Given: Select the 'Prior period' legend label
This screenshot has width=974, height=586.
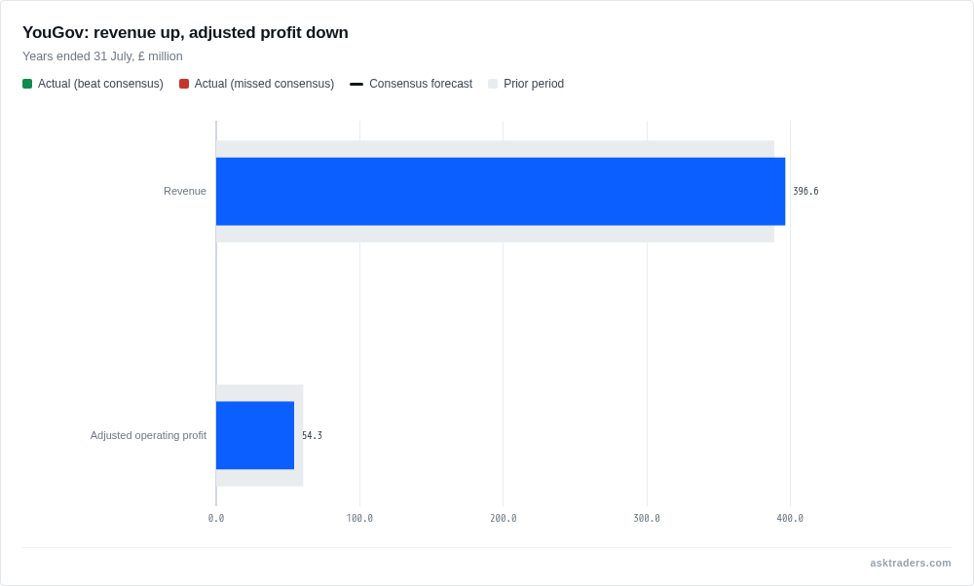Looking at the screenshot, I should [534, 84].
